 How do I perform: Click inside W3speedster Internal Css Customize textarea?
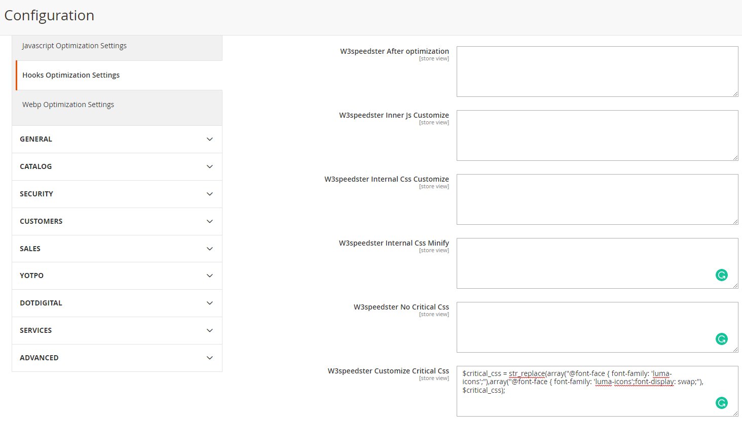coord(597,199)
